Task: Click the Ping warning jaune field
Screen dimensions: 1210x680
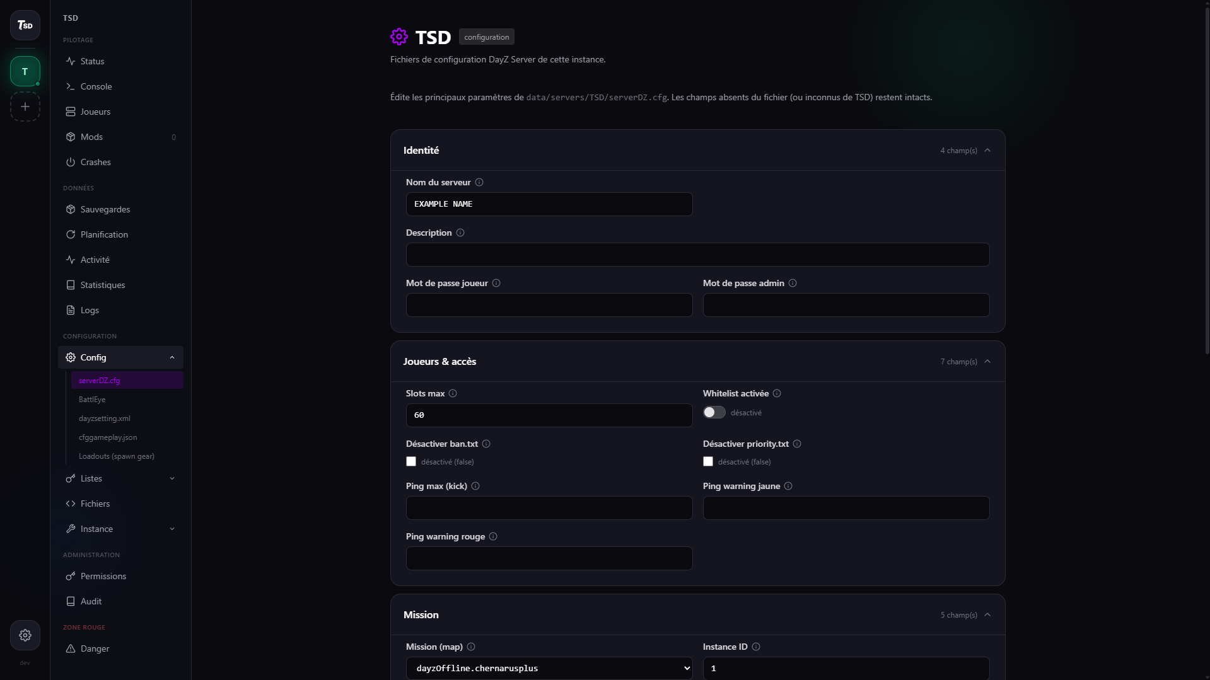Action: pyautogui.click(x=846, y=508)
